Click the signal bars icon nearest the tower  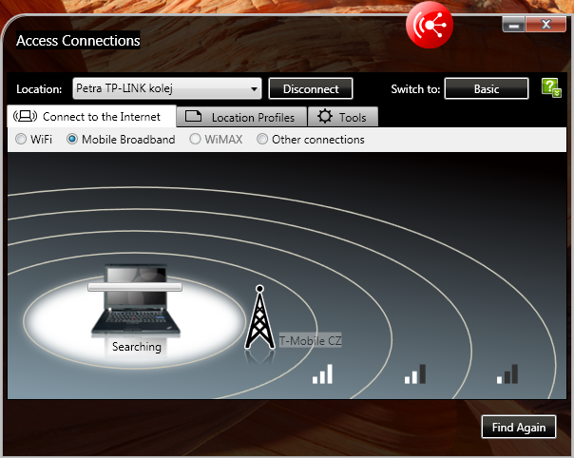coord(324,373)
